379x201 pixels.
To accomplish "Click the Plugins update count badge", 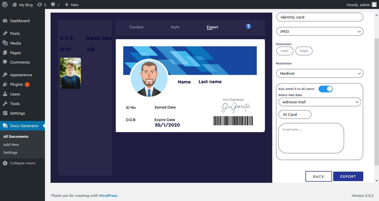I will click(x=27, y=84).
